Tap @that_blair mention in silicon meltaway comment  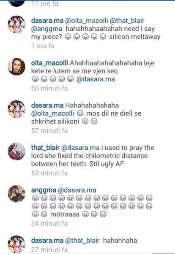tap(127, 21)
